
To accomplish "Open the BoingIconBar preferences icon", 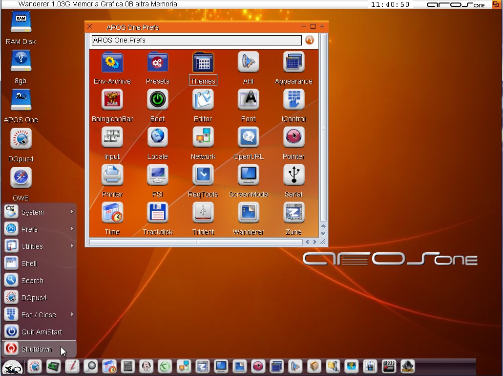I will pos(112,100).
